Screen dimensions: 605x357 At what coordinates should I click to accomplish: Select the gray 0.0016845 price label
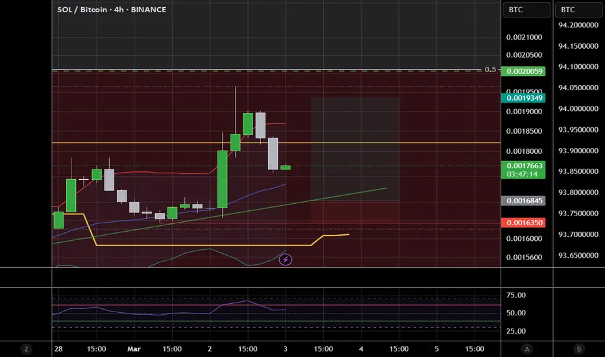point(523,201)
